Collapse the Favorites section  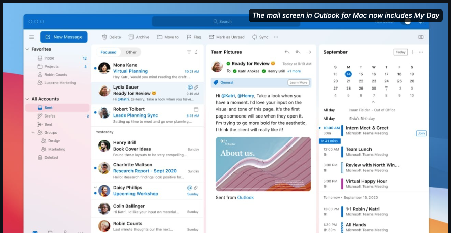(x=28, y=49)
